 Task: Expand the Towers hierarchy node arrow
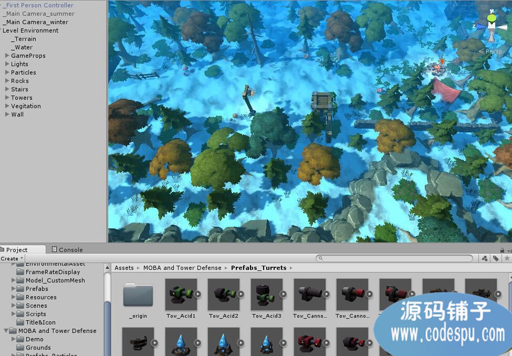click(7, 97)
